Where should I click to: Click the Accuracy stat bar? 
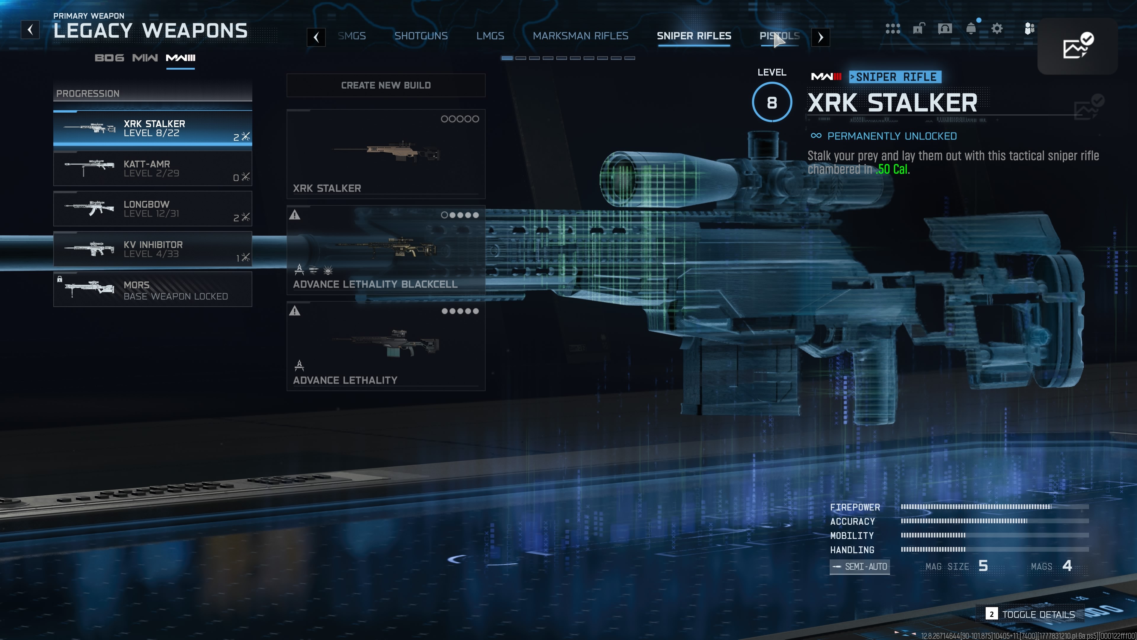995,521
